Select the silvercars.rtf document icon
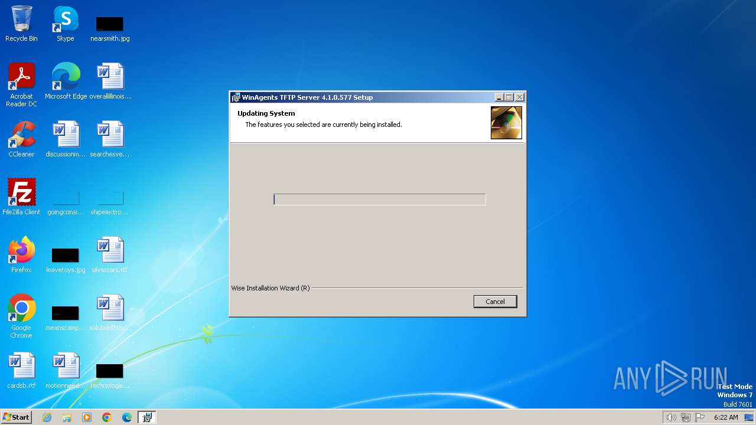Screen dimensions: 756x425 point(110,255)
